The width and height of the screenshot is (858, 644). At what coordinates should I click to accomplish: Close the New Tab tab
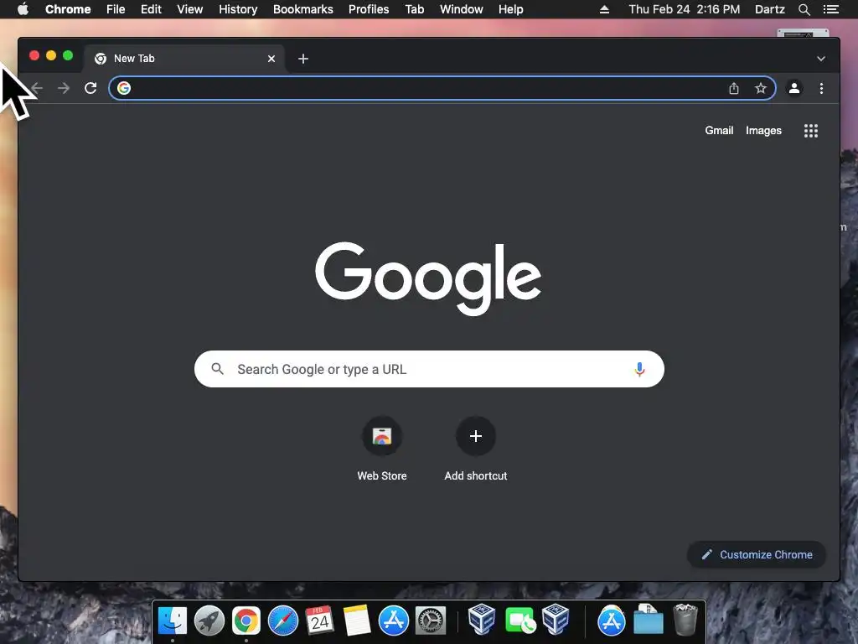click(271, 59)
